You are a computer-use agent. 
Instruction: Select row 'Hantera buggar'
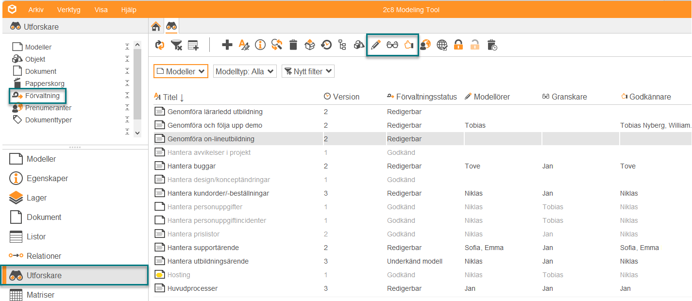pos(422,166)
